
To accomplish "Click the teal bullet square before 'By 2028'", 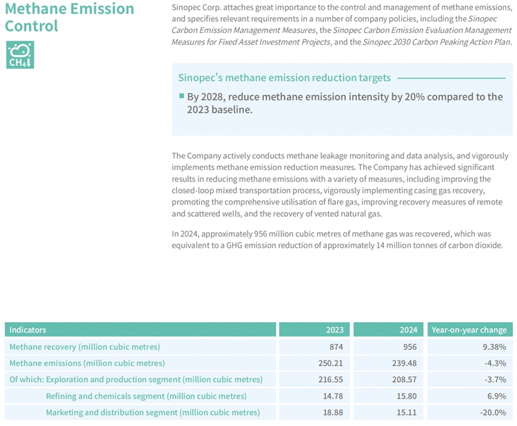I will coord(181,96).
